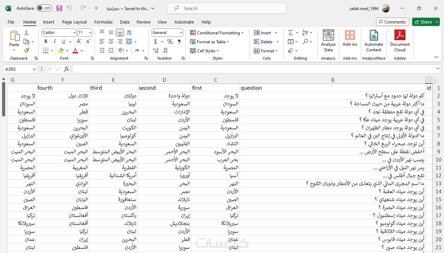
Task: Toggle AutoSave switch on
Action: pos(44,8)
